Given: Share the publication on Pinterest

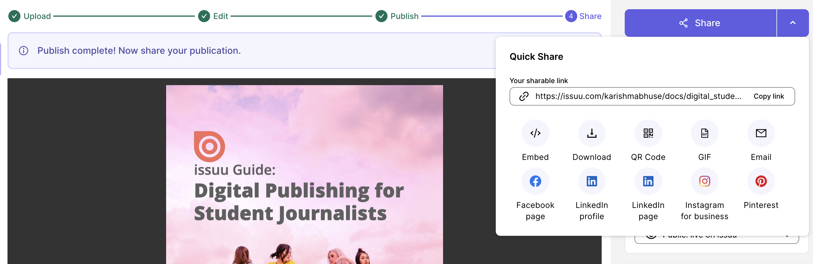Looking at the screenshot, I should [761, 181].
